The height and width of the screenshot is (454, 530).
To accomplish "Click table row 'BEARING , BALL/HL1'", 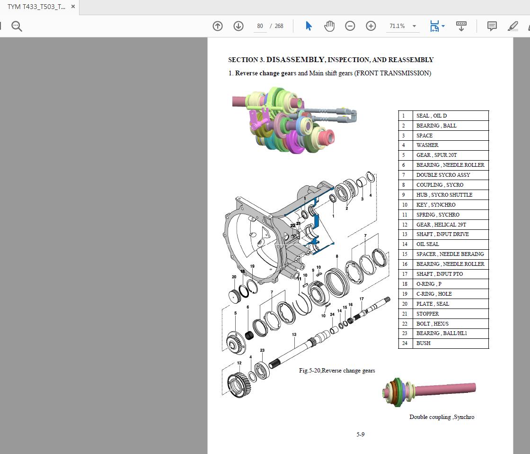I will coord(443,333).
